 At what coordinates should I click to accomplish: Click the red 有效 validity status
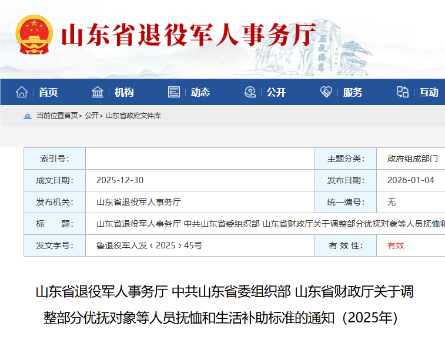click(396, 245)
